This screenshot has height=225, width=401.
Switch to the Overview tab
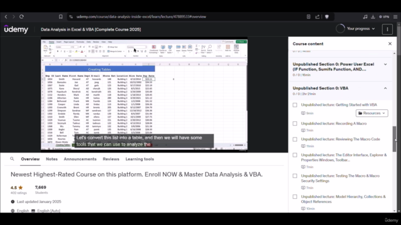click(30, 159)
